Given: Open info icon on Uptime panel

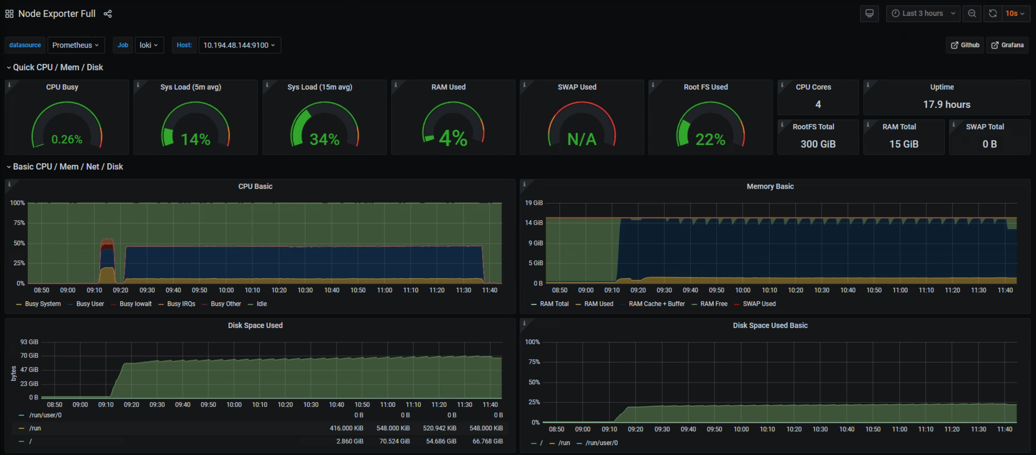Looking at the screenshot, I should [868, 85].
